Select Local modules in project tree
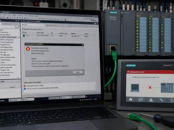The height and width of the screenshot is (130, 174). (6, 75)
